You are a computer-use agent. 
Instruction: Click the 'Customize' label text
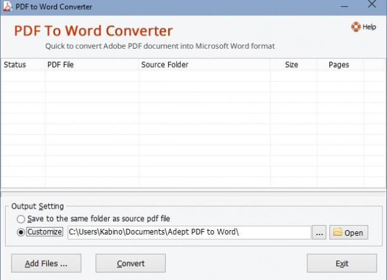pos(45,232)
